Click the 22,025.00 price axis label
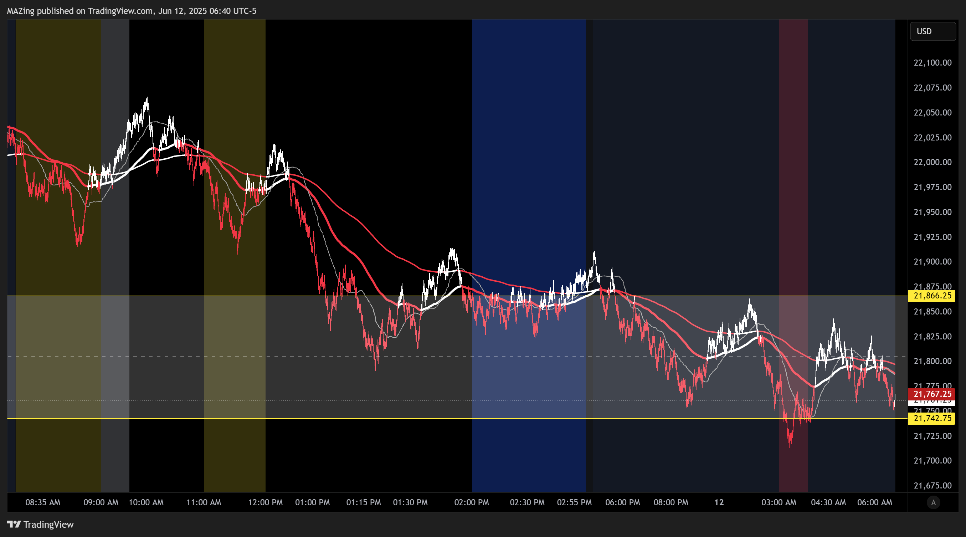This screenshot has height=537, width=966. click(x=932, y=137)
